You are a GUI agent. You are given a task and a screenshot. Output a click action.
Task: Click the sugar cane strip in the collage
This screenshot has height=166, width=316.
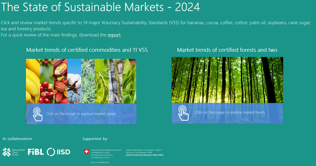point(115,81)
